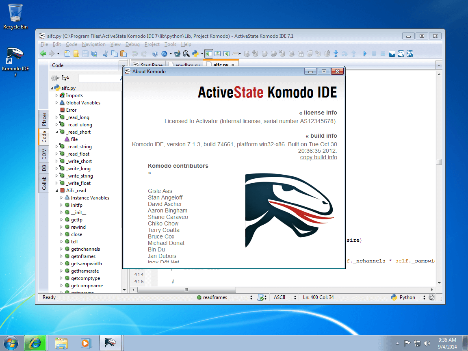Click the blue Start Debugging play icon
This screenshot has height=351, width=468.
pyautogui.click(x=365, y=54)
